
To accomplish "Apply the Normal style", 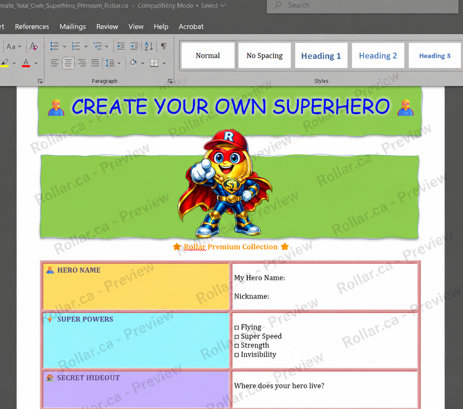I will point(208,56).
